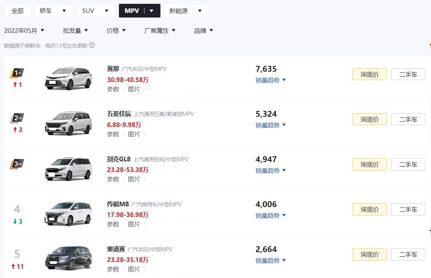Click the 奥德赛 car thumbnail
Screen dimensions: 431x278
pyautogui.click(x=68, y=258)
